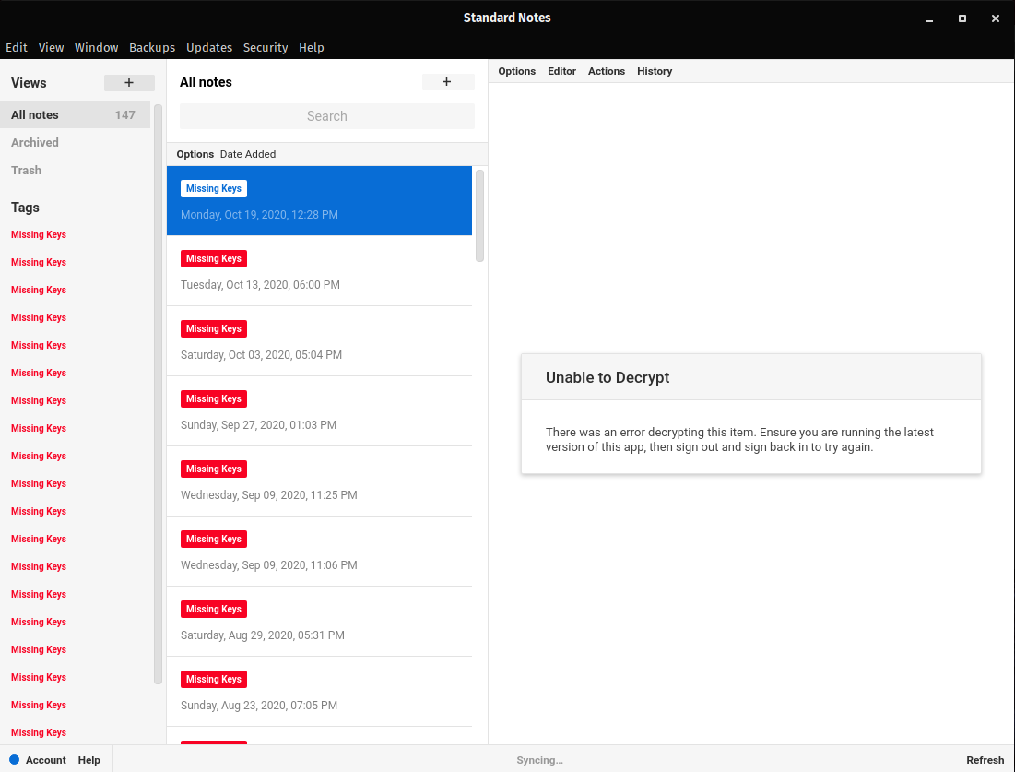Focus the Search notes field
The width and height of the screenshot is (1015, 772).
(x=327, y=116)
